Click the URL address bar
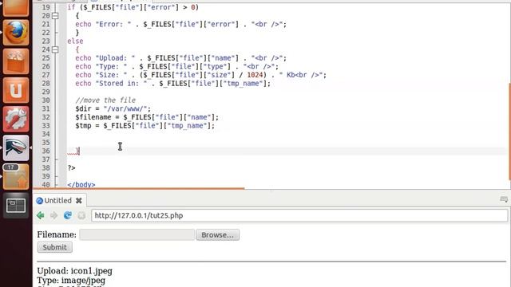Screen dimensions: 511x287 pyautogui.click(x=299, y=215)
